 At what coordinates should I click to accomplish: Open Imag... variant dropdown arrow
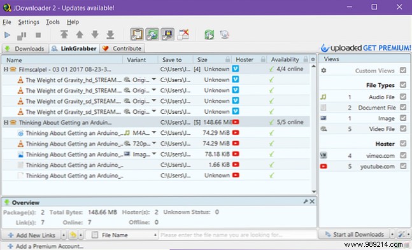click(x=154, y=153)
